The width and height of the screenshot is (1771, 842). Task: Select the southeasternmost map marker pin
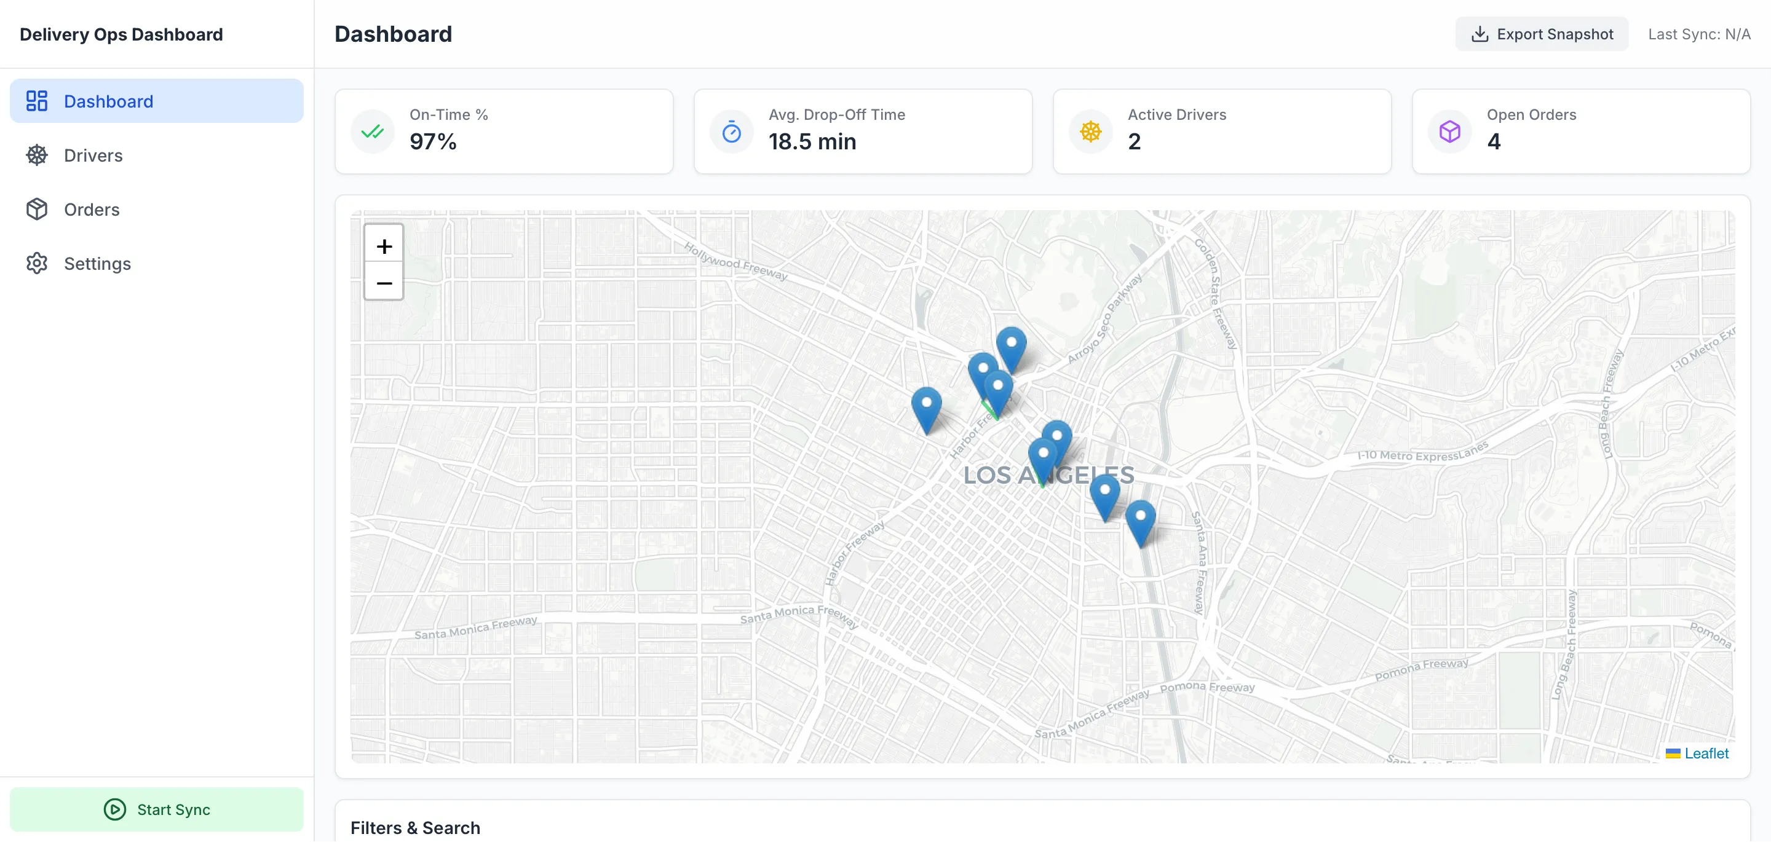pos(1140,521)
